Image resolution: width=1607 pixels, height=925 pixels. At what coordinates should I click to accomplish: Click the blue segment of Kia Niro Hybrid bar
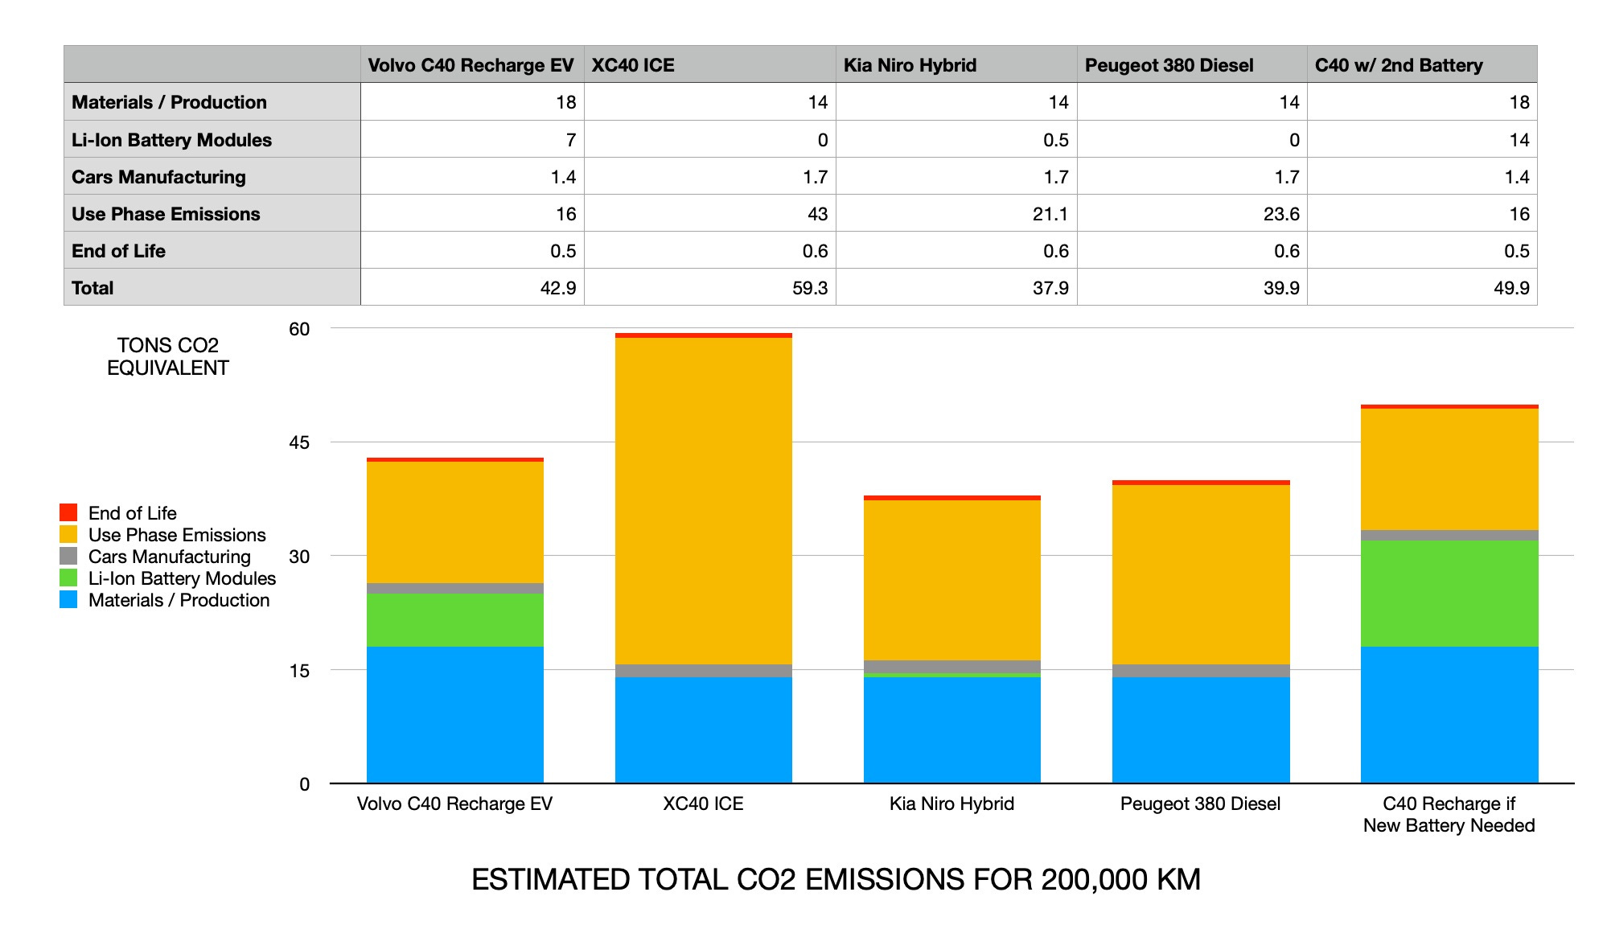pos(952,730)
